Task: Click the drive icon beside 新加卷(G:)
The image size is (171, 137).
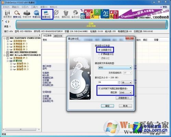Action: coord(14,64)
